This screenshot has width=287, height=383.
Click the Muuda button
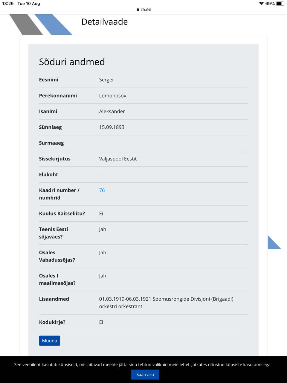pyautogui.click(x=50, y=341)
